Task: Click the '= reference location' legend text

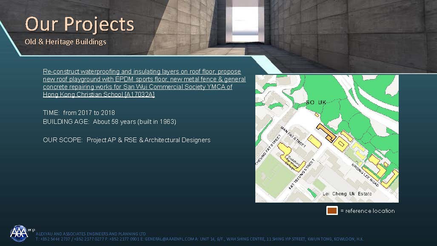Action: pos(367,211)
